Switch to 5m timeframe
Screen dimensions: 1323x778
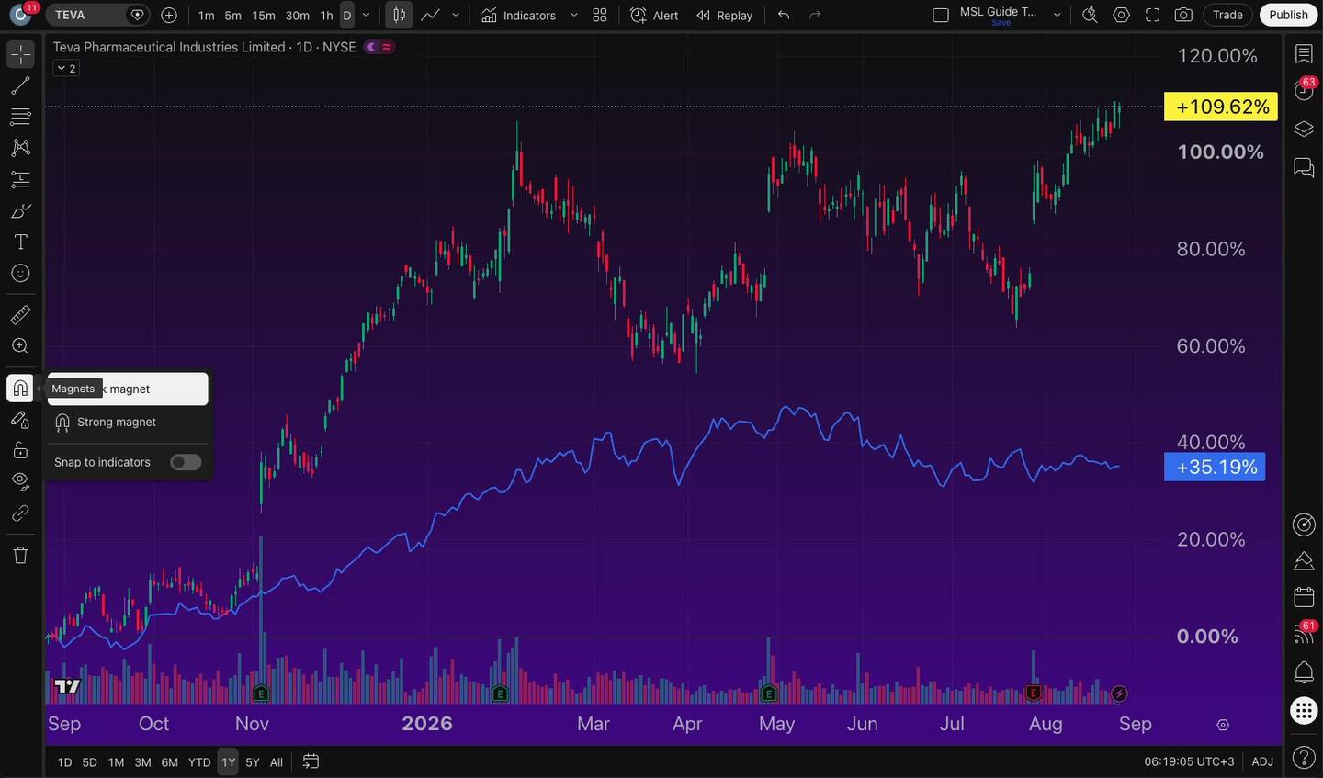[x=233, y=16]
